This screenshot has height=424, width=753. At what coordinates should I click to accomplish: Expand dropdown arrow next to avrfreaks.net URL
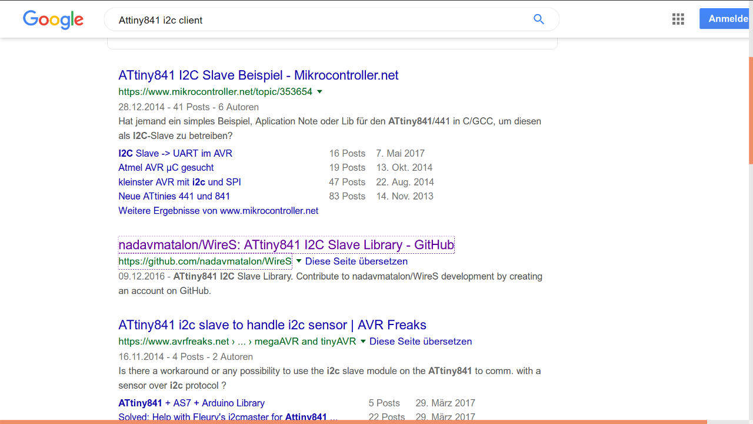[363, 341]
